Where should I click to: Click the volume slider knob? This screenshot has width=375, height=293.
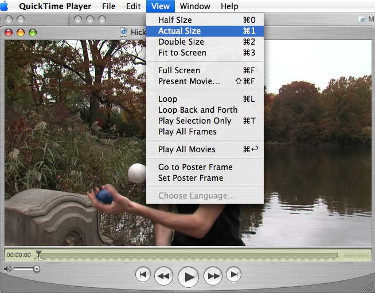[37, 269]
